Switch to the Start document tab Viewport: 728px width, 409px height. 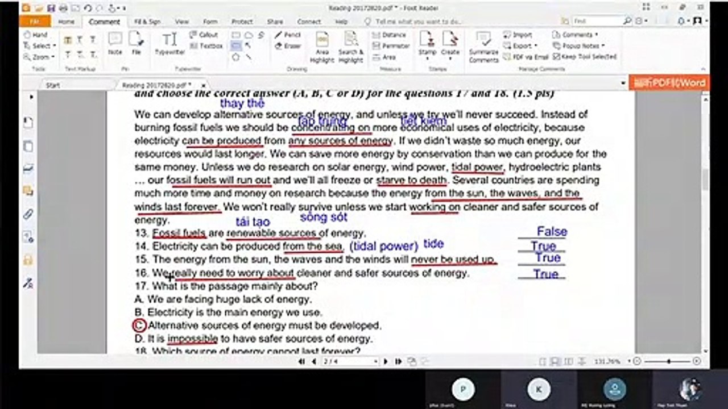[52, 85]
